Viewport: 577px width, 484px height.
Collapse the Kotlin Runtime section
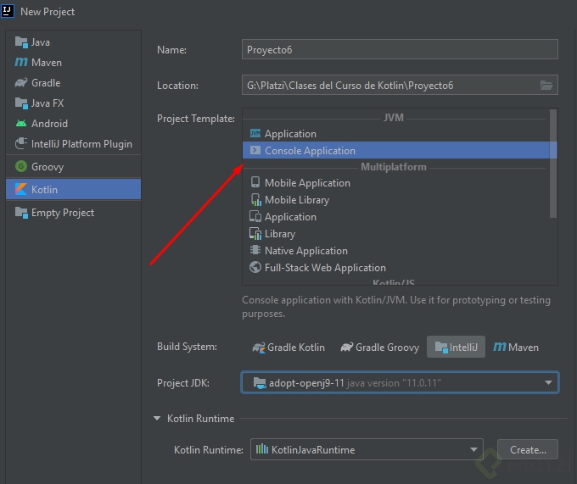157,419
